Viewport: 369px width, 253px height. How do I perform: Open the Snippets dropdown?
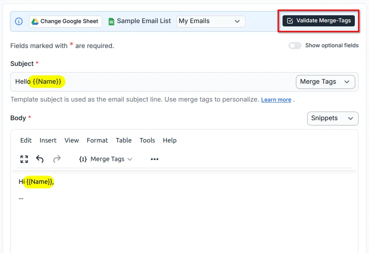pyautogui.click(x=332, y=118)
